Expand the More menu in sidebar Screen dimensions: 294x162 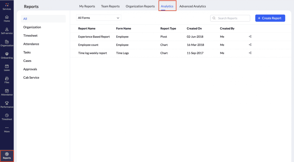[x=7, y=128]
